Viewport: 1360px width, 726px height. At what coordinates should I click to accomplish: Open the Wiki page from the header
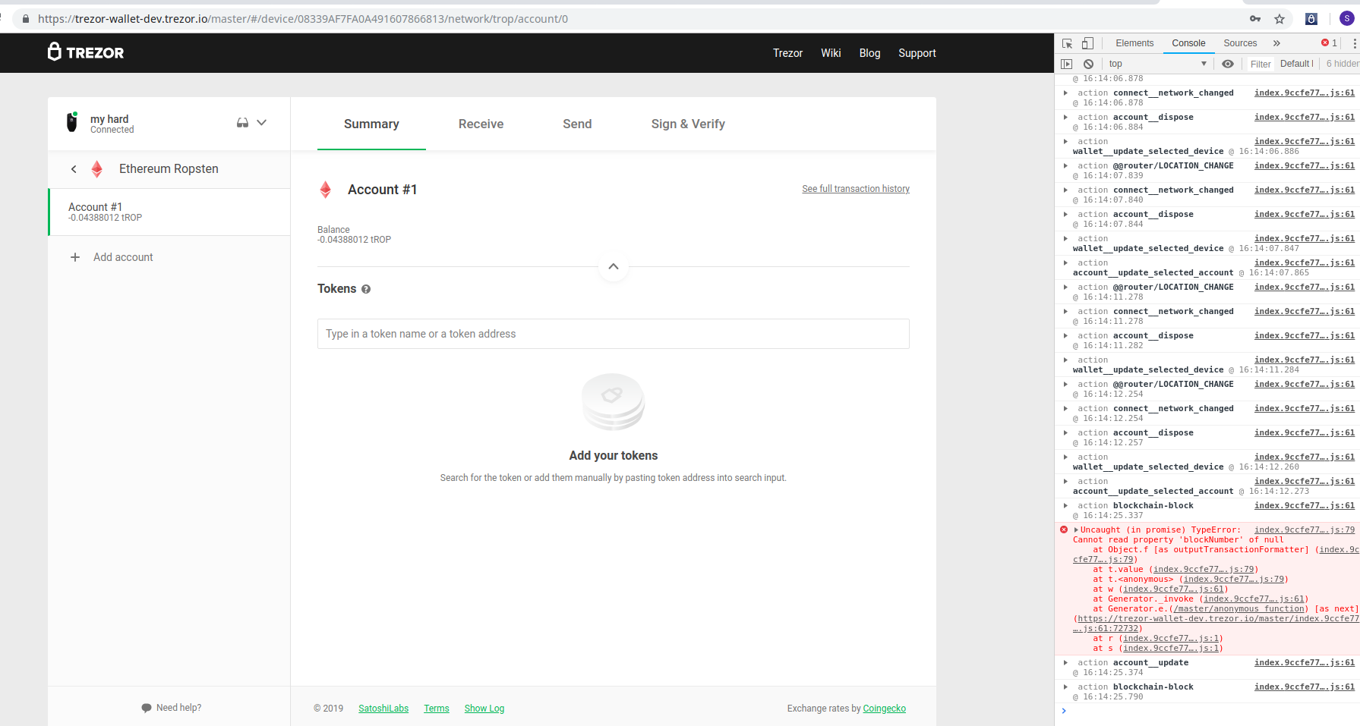point(831,53)
